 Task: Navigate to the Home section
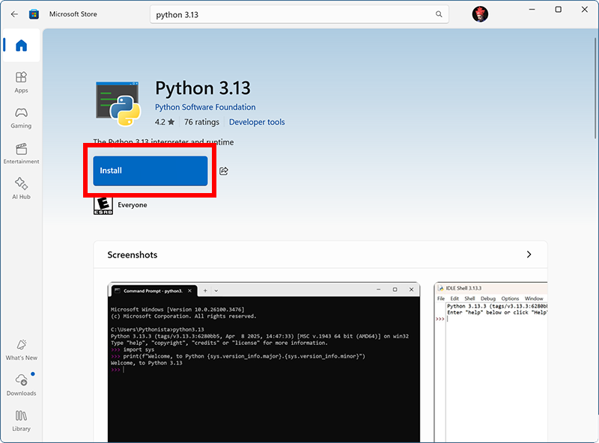point(20,45)
